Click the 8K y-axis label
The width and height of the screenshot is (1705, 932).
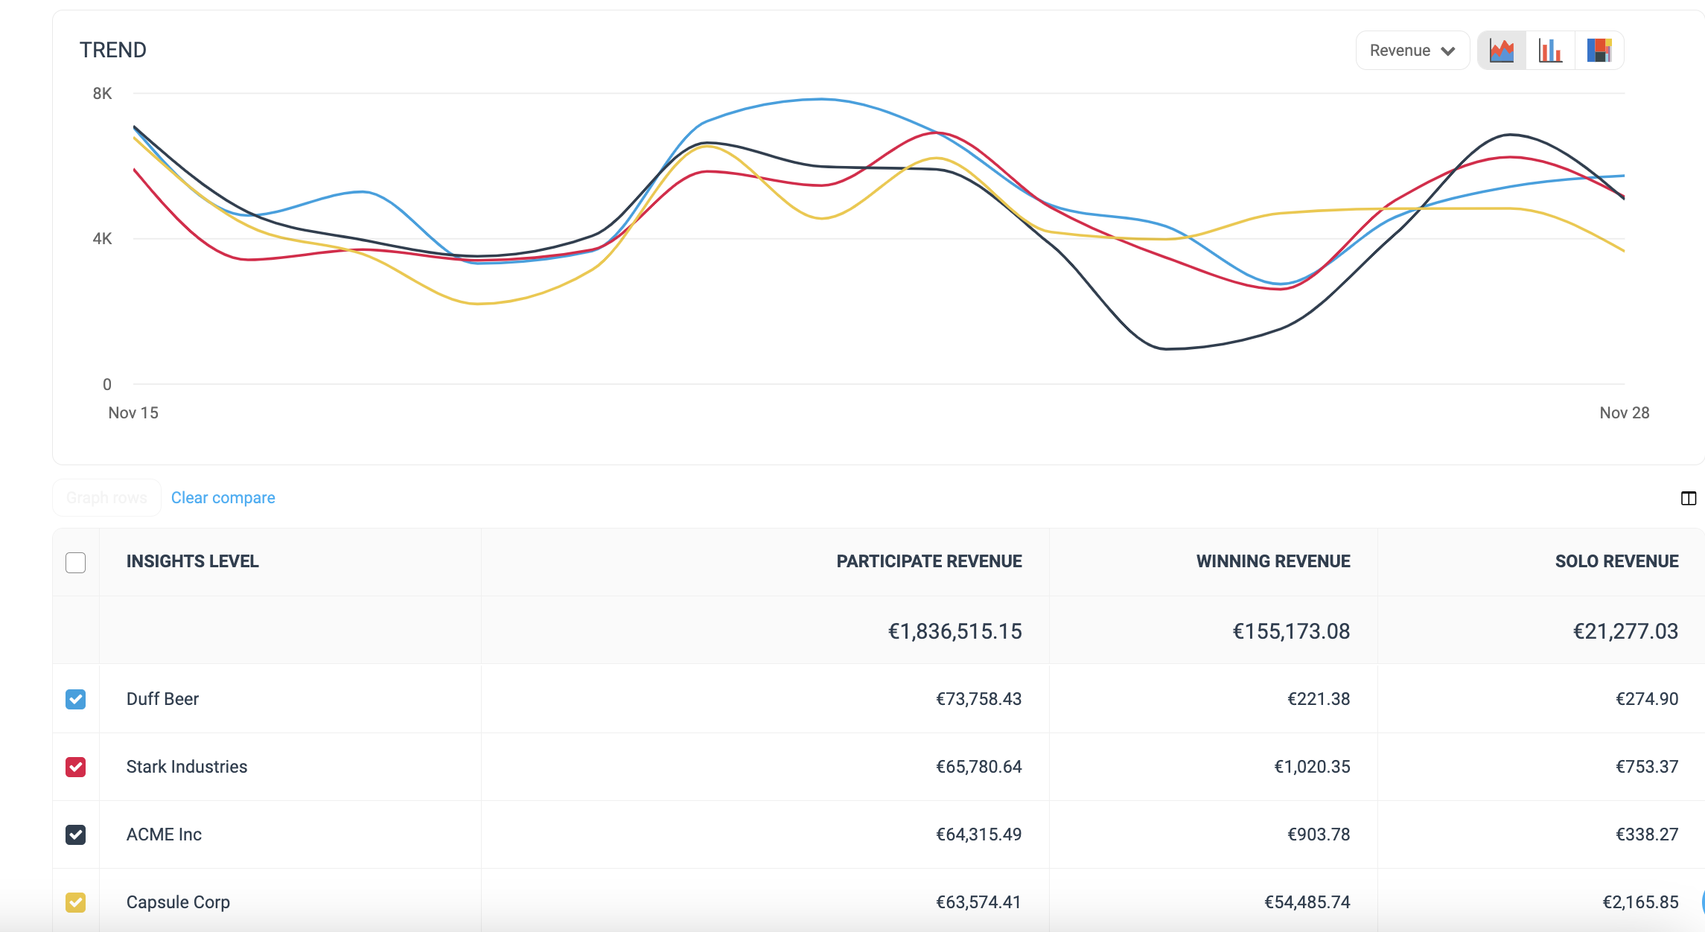click(103, 94)
